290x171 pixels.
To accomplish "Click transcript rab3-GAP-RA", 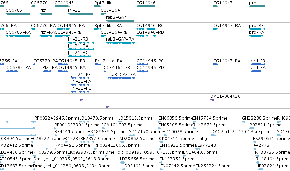I will pos(120,39).
